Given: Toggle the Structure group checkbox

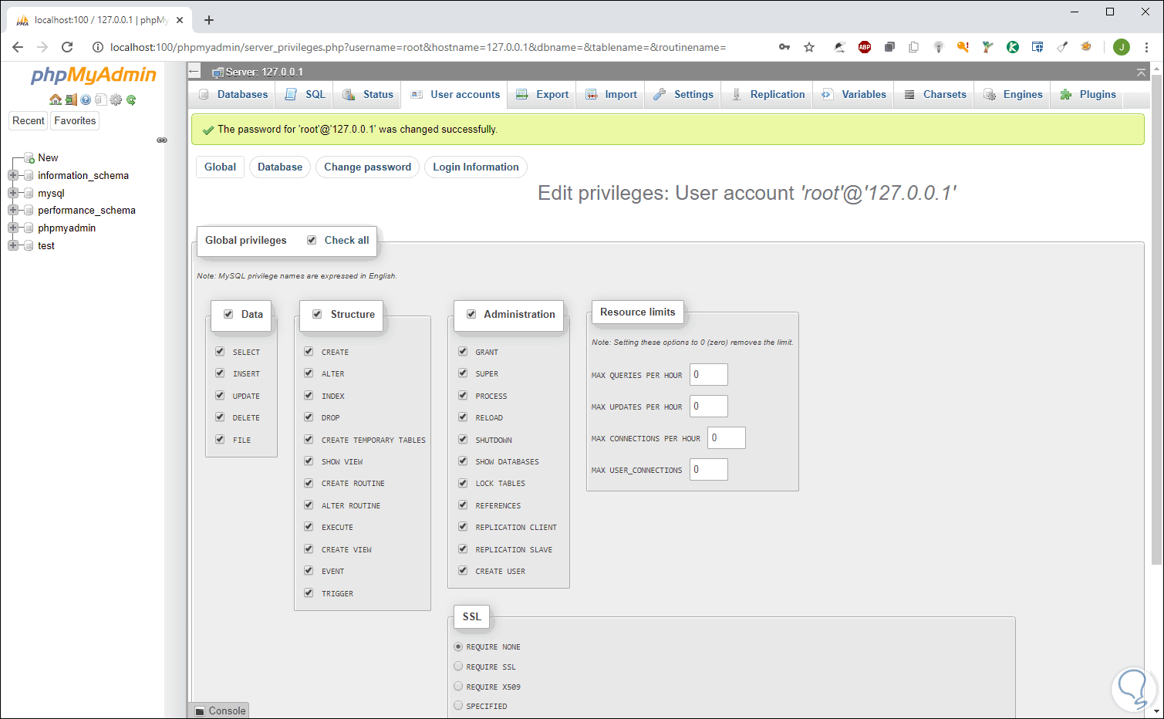Looking at the screenshot, I should (x=317, y=314).
